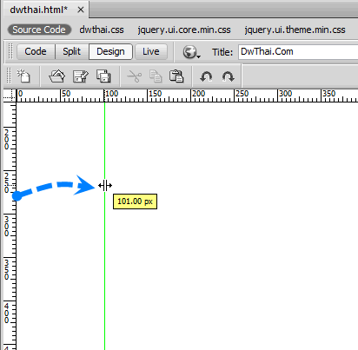Screen dimensions: 358x350
Task: Click the Open file icon
Action: coord(57,76)
